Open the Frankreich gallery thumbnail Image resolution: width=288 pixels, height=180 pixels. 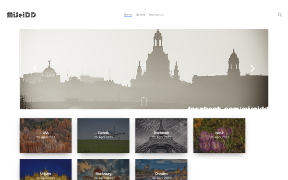(x=161, y=135)
